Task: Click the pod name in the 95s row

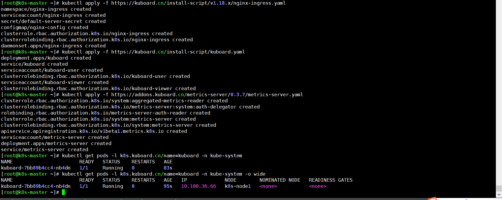Action: coord(36,186)
